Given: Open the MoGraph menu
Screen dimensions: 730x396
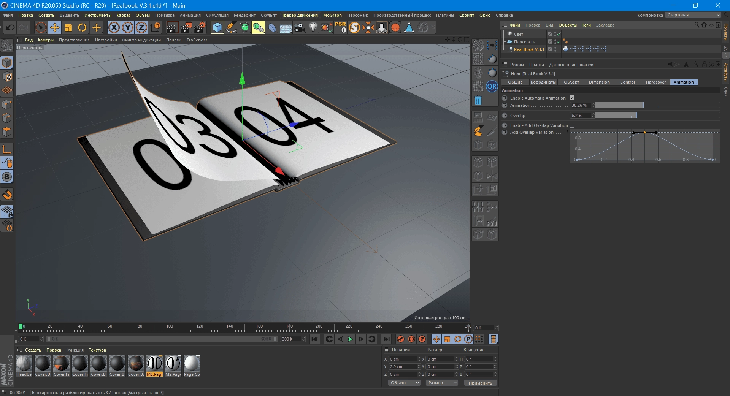Looking at the screenshot, I should (x=332, y=15).
